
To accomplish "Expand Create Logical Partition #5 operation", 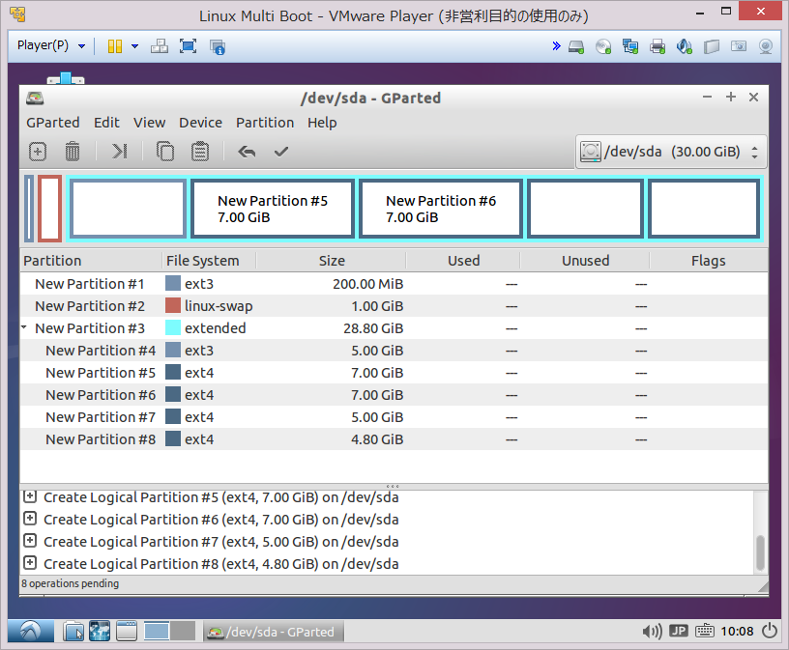I will (x=30, y=496).
